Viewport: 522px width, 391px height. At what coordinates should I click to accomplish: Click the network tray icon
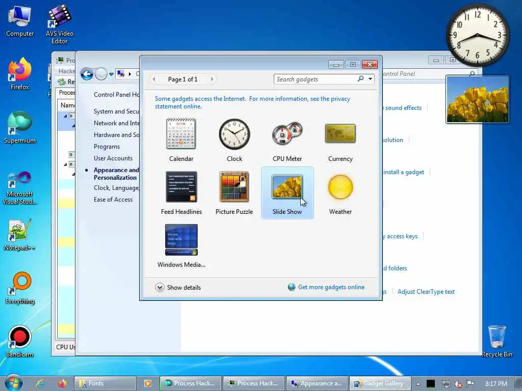[446, 384]
